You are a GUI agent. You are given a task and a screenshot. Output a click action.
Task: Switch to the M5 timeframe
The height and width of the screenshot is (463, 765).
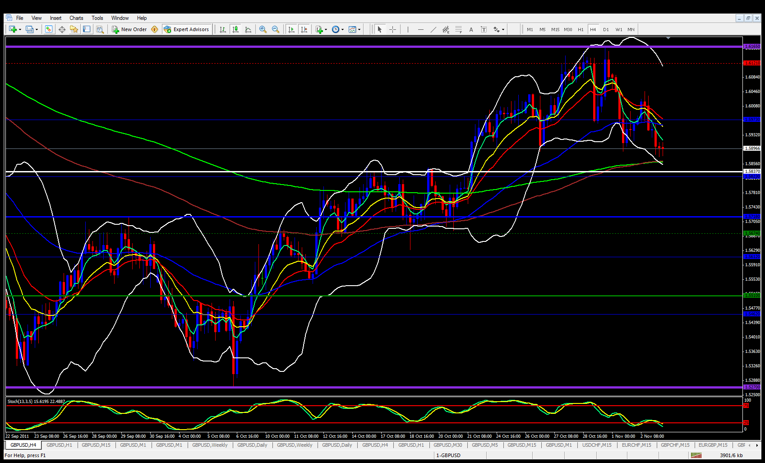tap(543, 29)
